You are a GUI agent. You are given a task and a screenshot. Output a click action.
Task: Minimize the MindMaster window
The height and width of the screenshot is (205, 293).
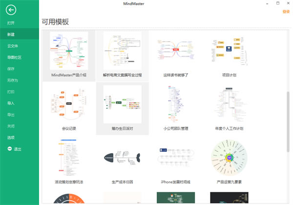pyautogui.click(x=267, y=3)
